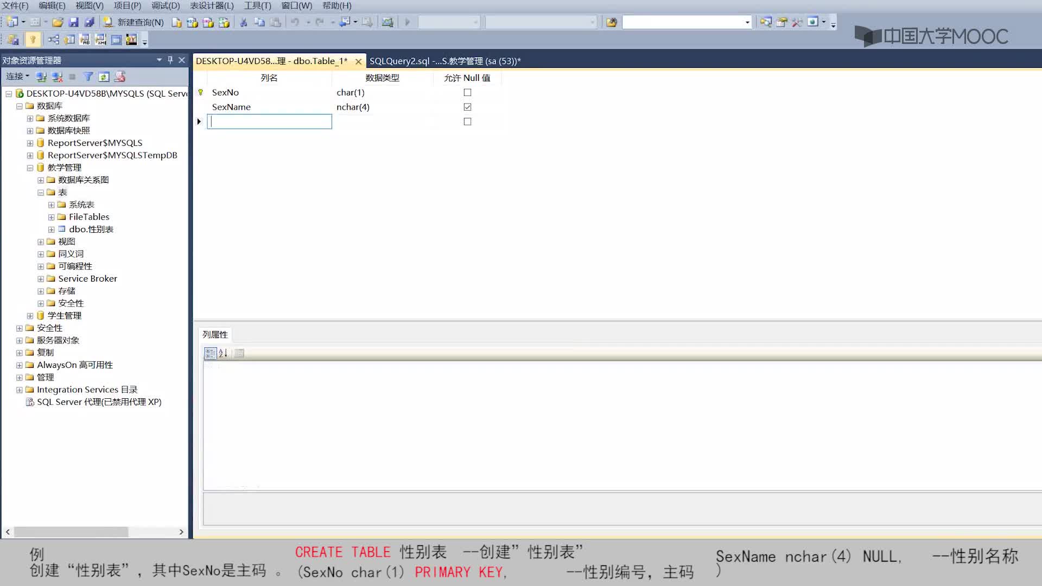Click the Alphabetical sort icon in column properties
Viewport: 1042px width, 586px height.
click(223, 353)
